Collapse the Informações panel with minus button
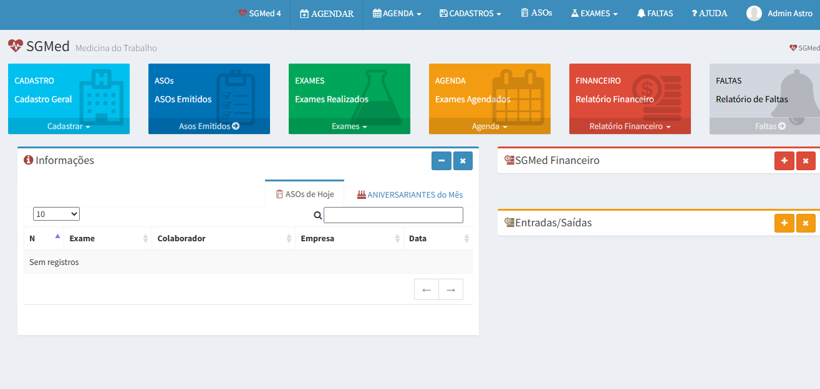Viewport: 820px width, 389px height. pos(441,161)
